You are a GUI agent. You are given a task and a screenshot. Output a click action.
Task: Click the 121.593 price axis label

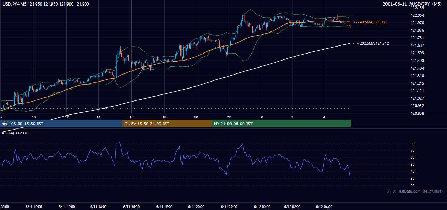(x=417, y=53)
